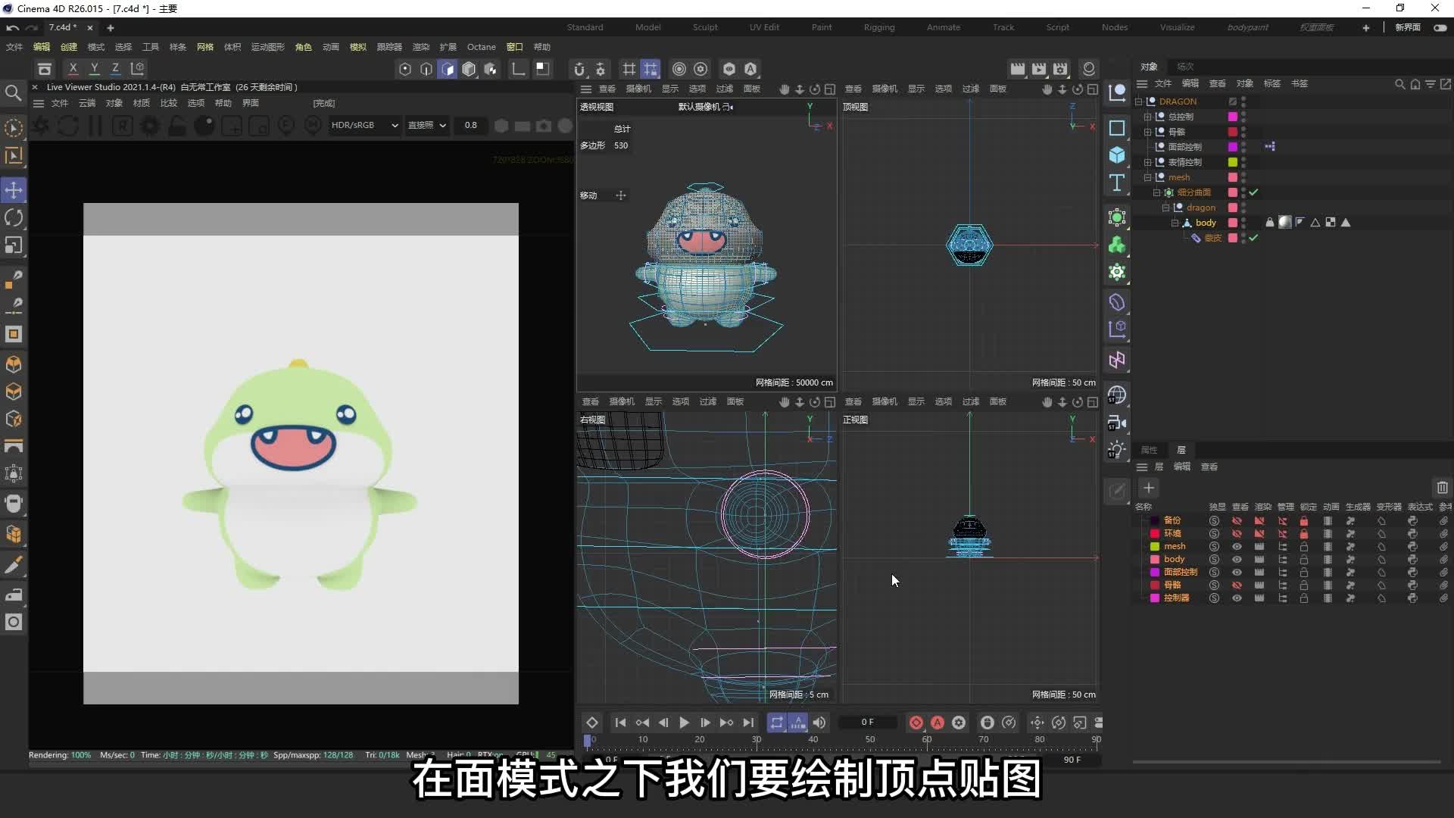Click the Cube primitive icon in side palette
The width and height of the screenshot is (1454, 818).
[x=1117, y=155]
